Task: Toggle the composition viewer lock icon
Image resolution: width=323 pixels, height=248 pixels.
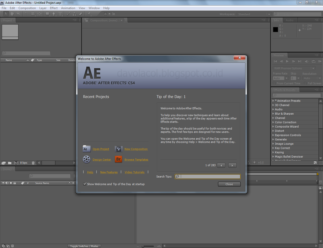Action: coord(86,20)
